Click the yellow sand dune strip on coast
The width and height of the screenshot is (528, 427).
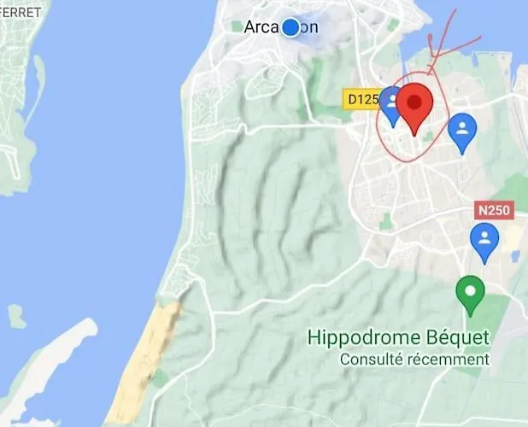coord(144,364)
